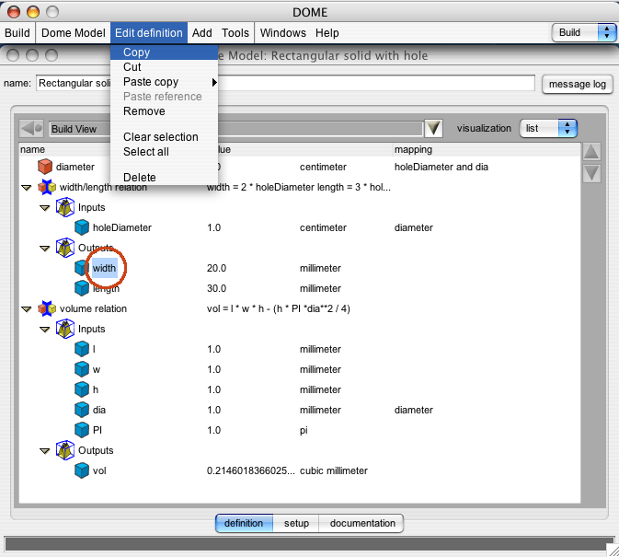Open the Build menu in the menu bar
619x557 pixels.
tap(17, 33)
